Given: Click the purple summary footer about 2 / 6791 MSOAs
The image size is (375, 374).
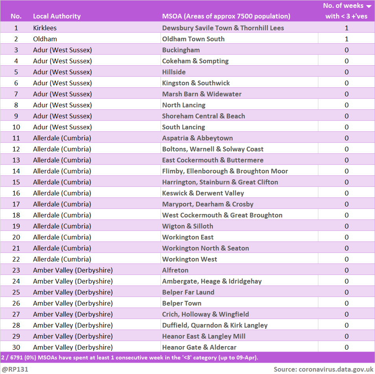Looking at the screenshot, I should 130,357.
